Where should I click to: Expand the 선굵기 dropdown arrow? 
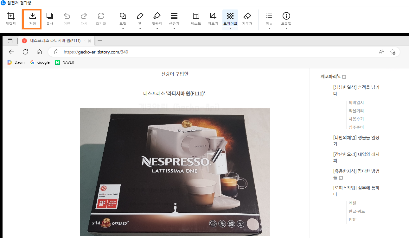pos(174,29)
